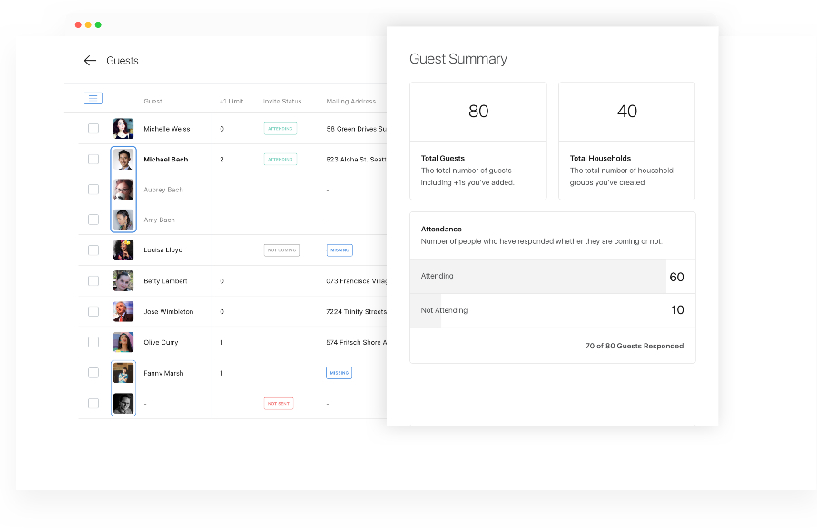Click Michelle Weiss's mailing address

(357, 129)
